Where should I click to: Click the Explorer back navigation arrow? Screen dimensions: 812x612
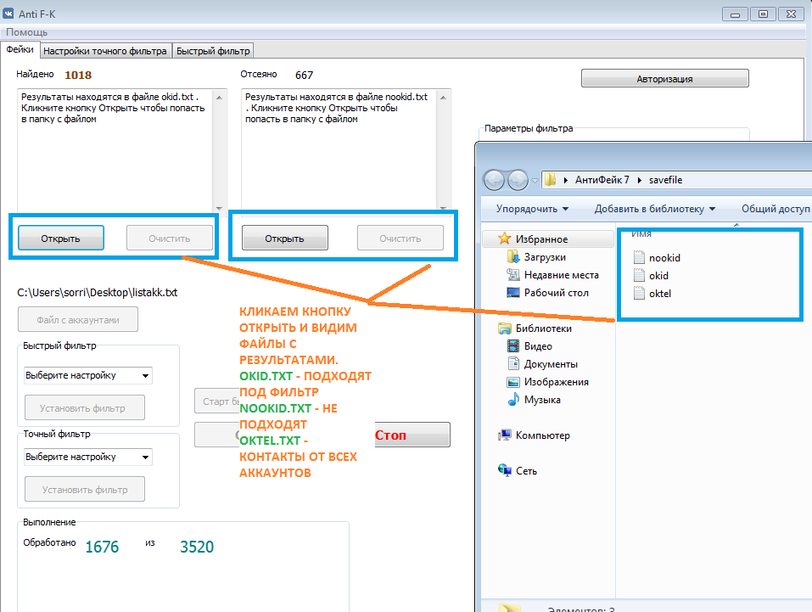pyautogui.click(x=494, y=180)
